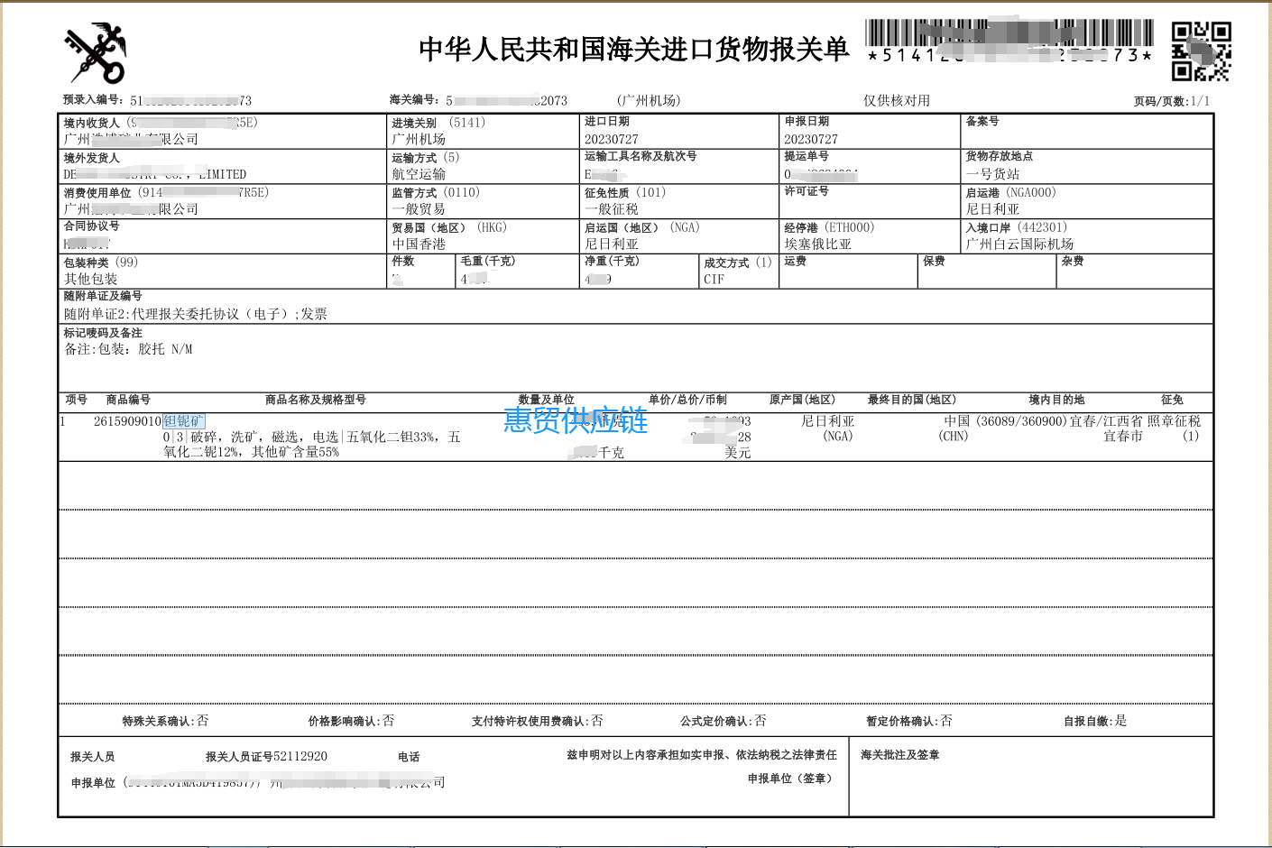Click the 启运港 (NGA000) label

[x=1010, y=193]
